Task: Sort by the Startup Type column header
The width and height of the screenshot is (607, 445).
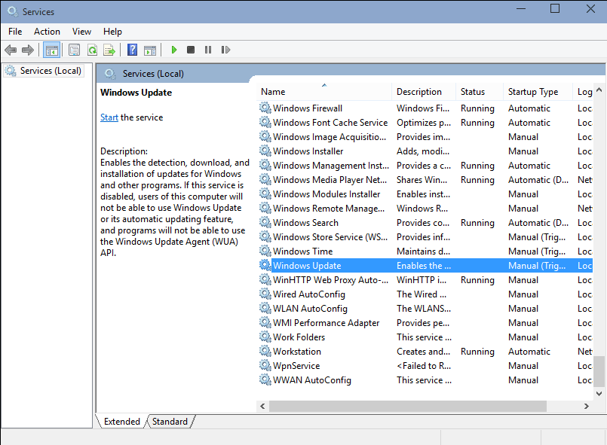Action: point(538,92)
